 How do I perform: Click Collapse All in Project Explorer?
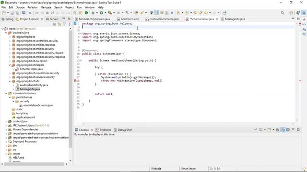(x=54, y=24)
